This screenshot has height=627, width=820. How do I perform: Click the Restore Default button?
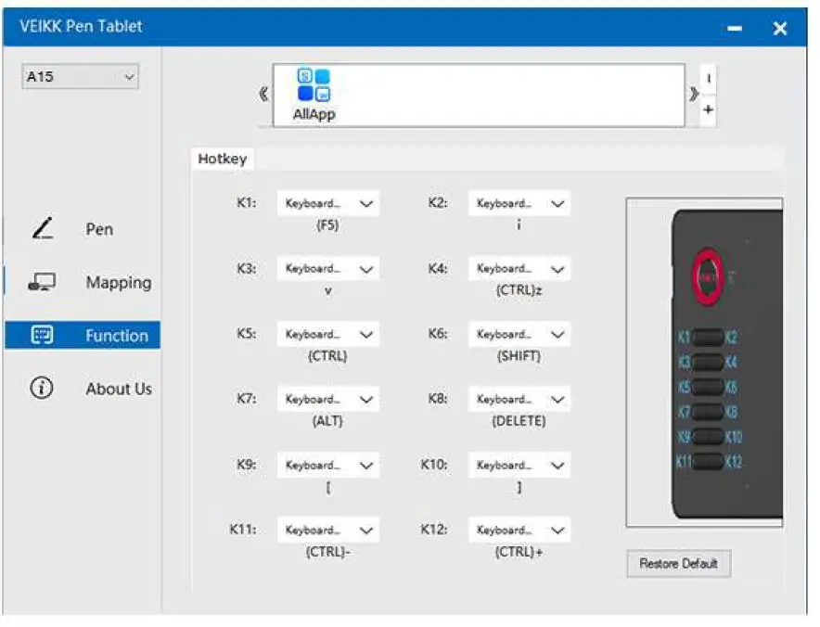point(678,563)
